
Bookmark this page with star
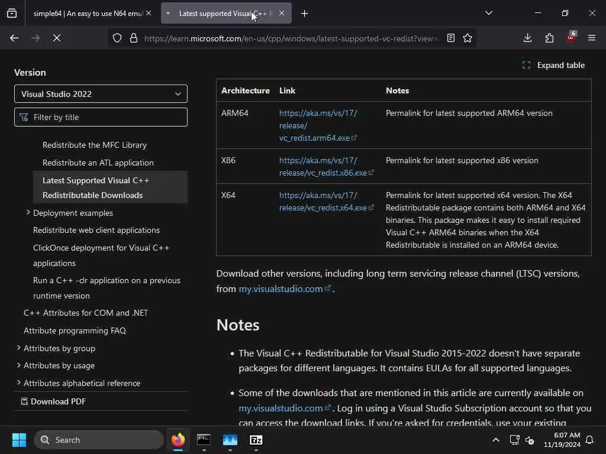pos(468,38)
